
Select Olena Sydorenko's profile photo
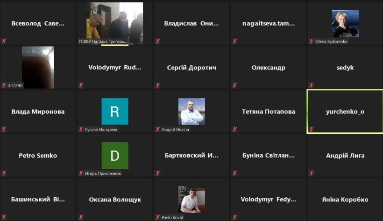345,23
